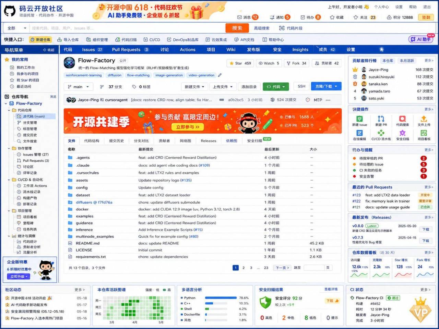
Task: Open 云效集成 in the shortcut bar
Action: (216, 40)
